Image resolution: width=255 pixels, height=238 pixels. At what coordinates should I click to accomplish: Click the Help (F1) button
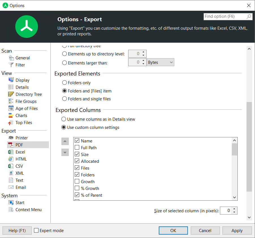point(17,230)
